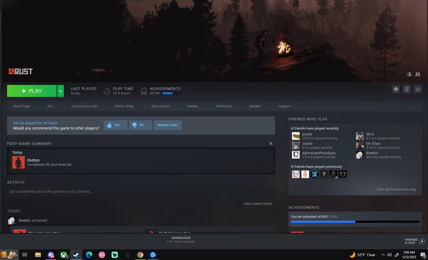The image size is (428, 260).
Task: Open Task View on the taskbar
Action: point(25,255)
